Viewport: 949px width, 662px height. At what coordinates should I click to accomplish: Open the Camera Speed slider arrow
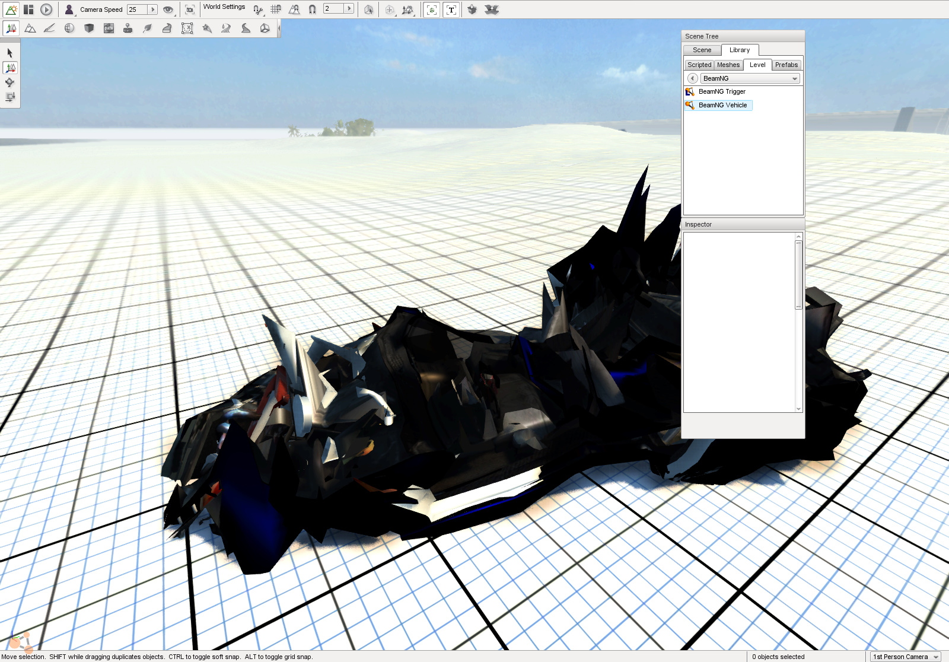click(x=152, y=9)
